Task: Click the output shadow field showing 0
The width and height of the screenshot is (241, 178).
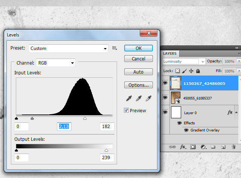Action: (x=22, y=158)
